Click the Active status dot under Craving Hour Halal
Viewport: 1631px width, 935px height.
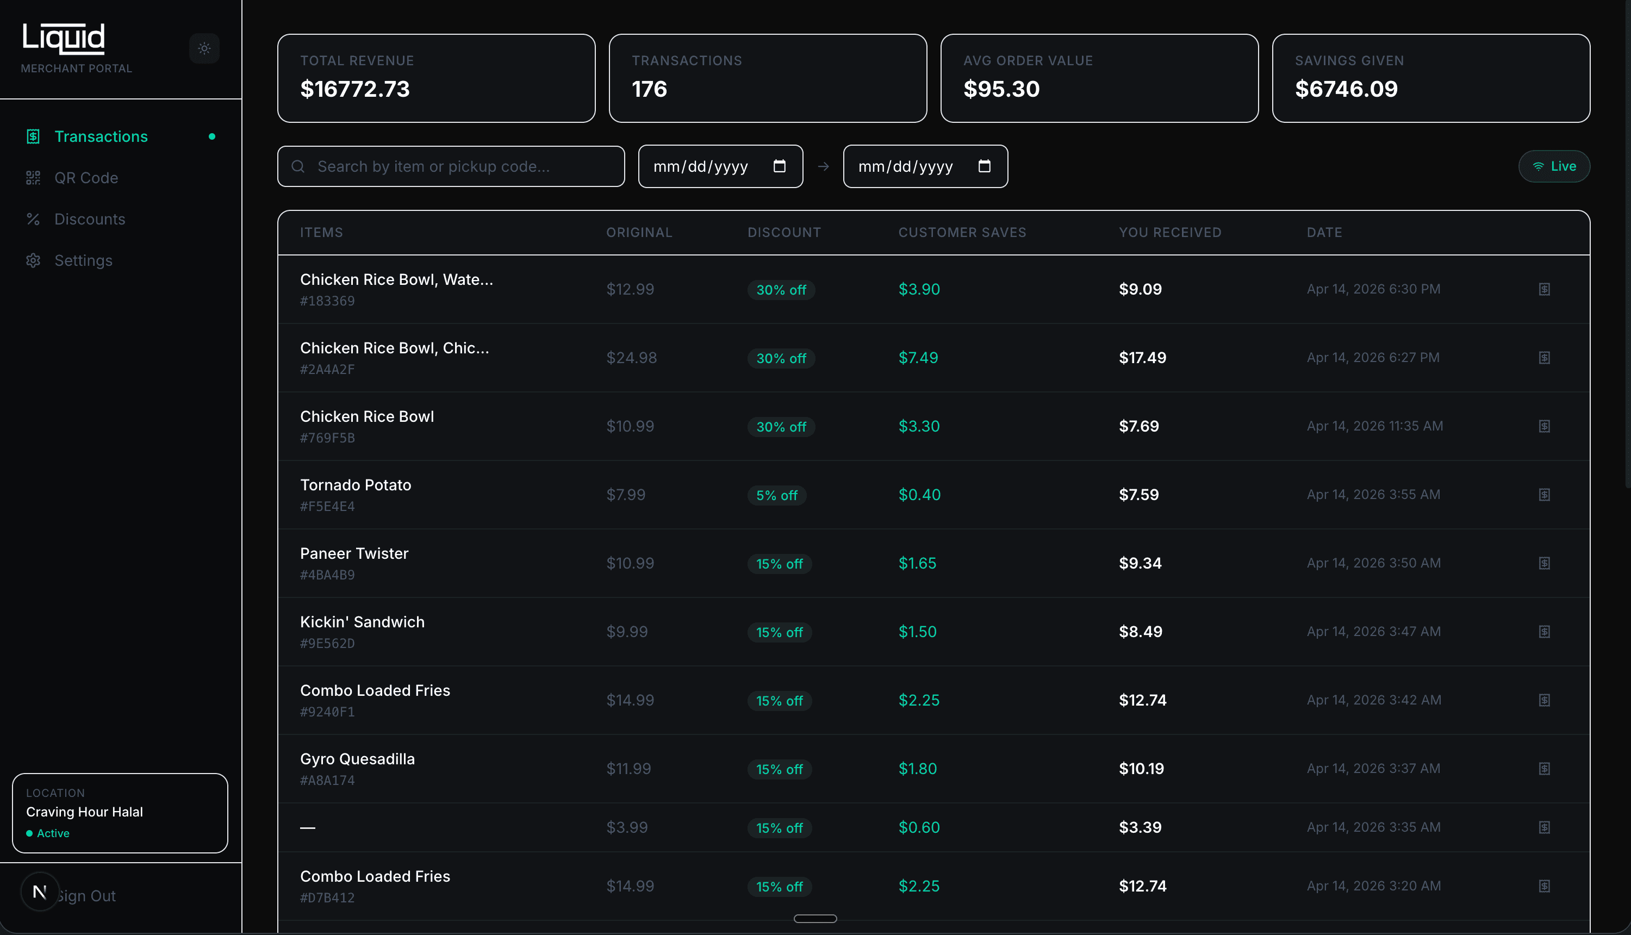29,833
